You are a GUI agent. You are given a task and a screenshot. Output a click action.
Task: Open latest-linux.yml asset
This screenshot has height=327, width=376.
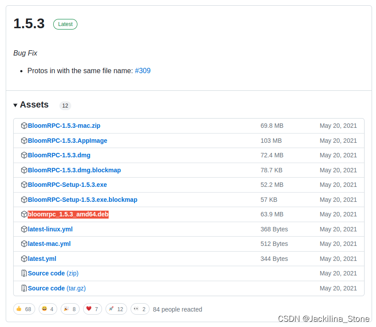pos(50,229)
